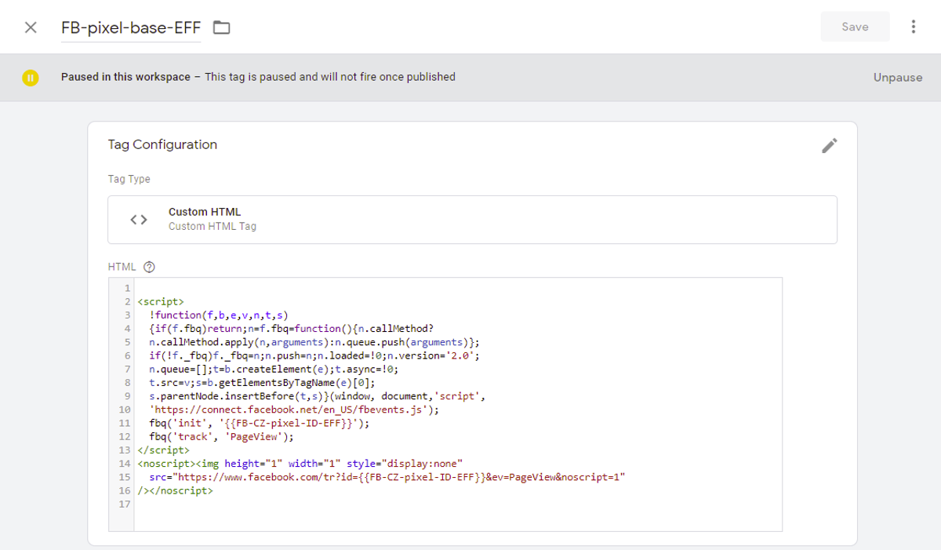Click the fbevents.js URL line
Screen dimensions: 941x550
click(294, 410)
